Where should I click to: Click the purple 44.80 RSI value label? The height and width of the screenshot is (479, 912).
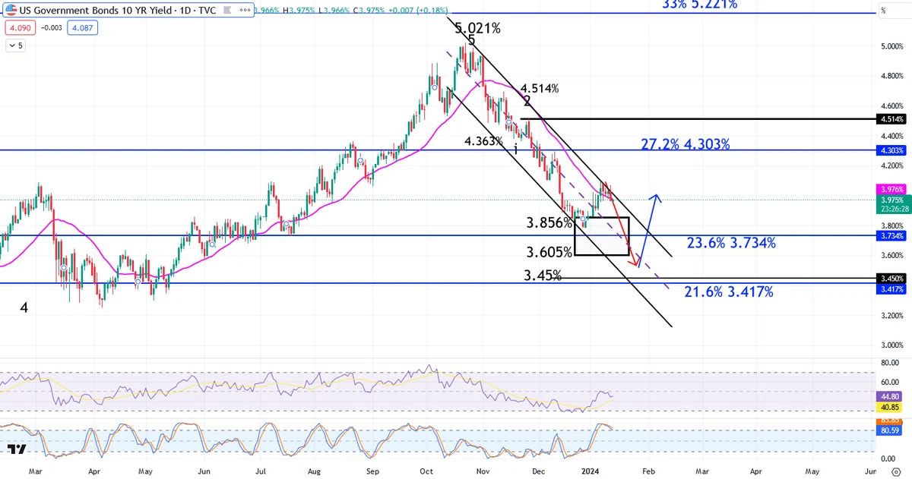890,396
